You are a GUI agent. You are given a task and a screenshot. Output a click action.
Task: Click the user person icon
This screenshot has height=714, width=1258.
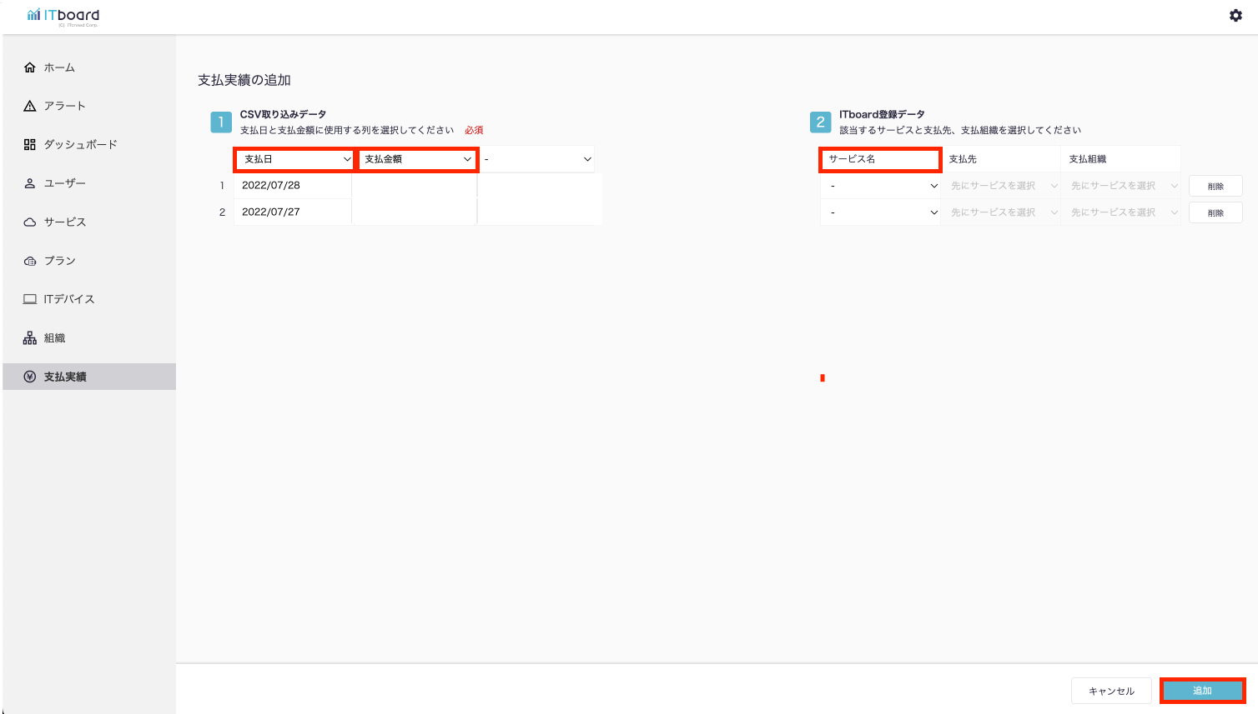point(30,183)
